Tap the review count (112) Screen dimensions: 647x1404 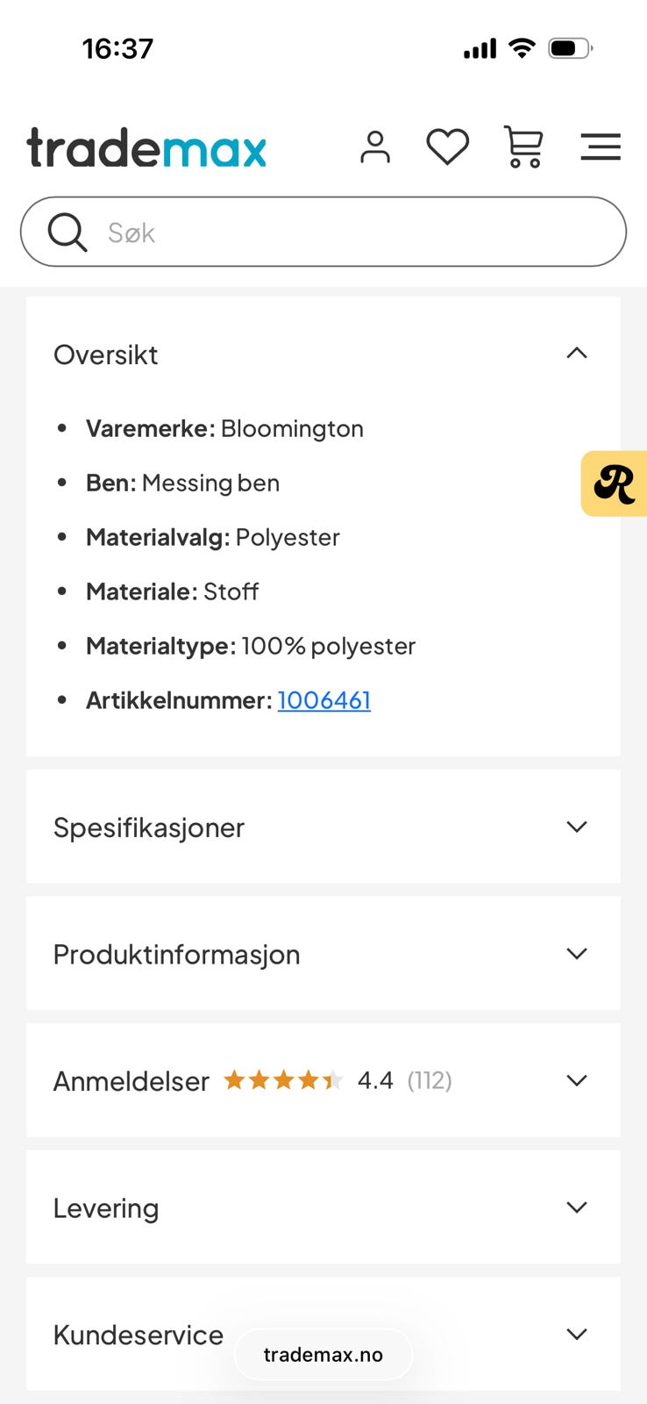click(430, 1080)
